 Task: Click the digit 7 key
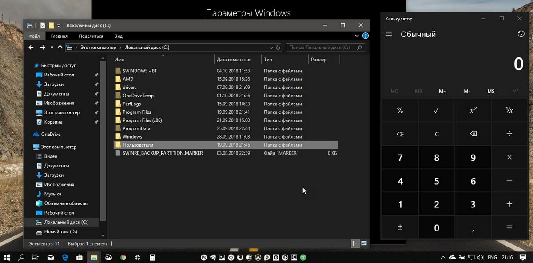pos(400,157)
